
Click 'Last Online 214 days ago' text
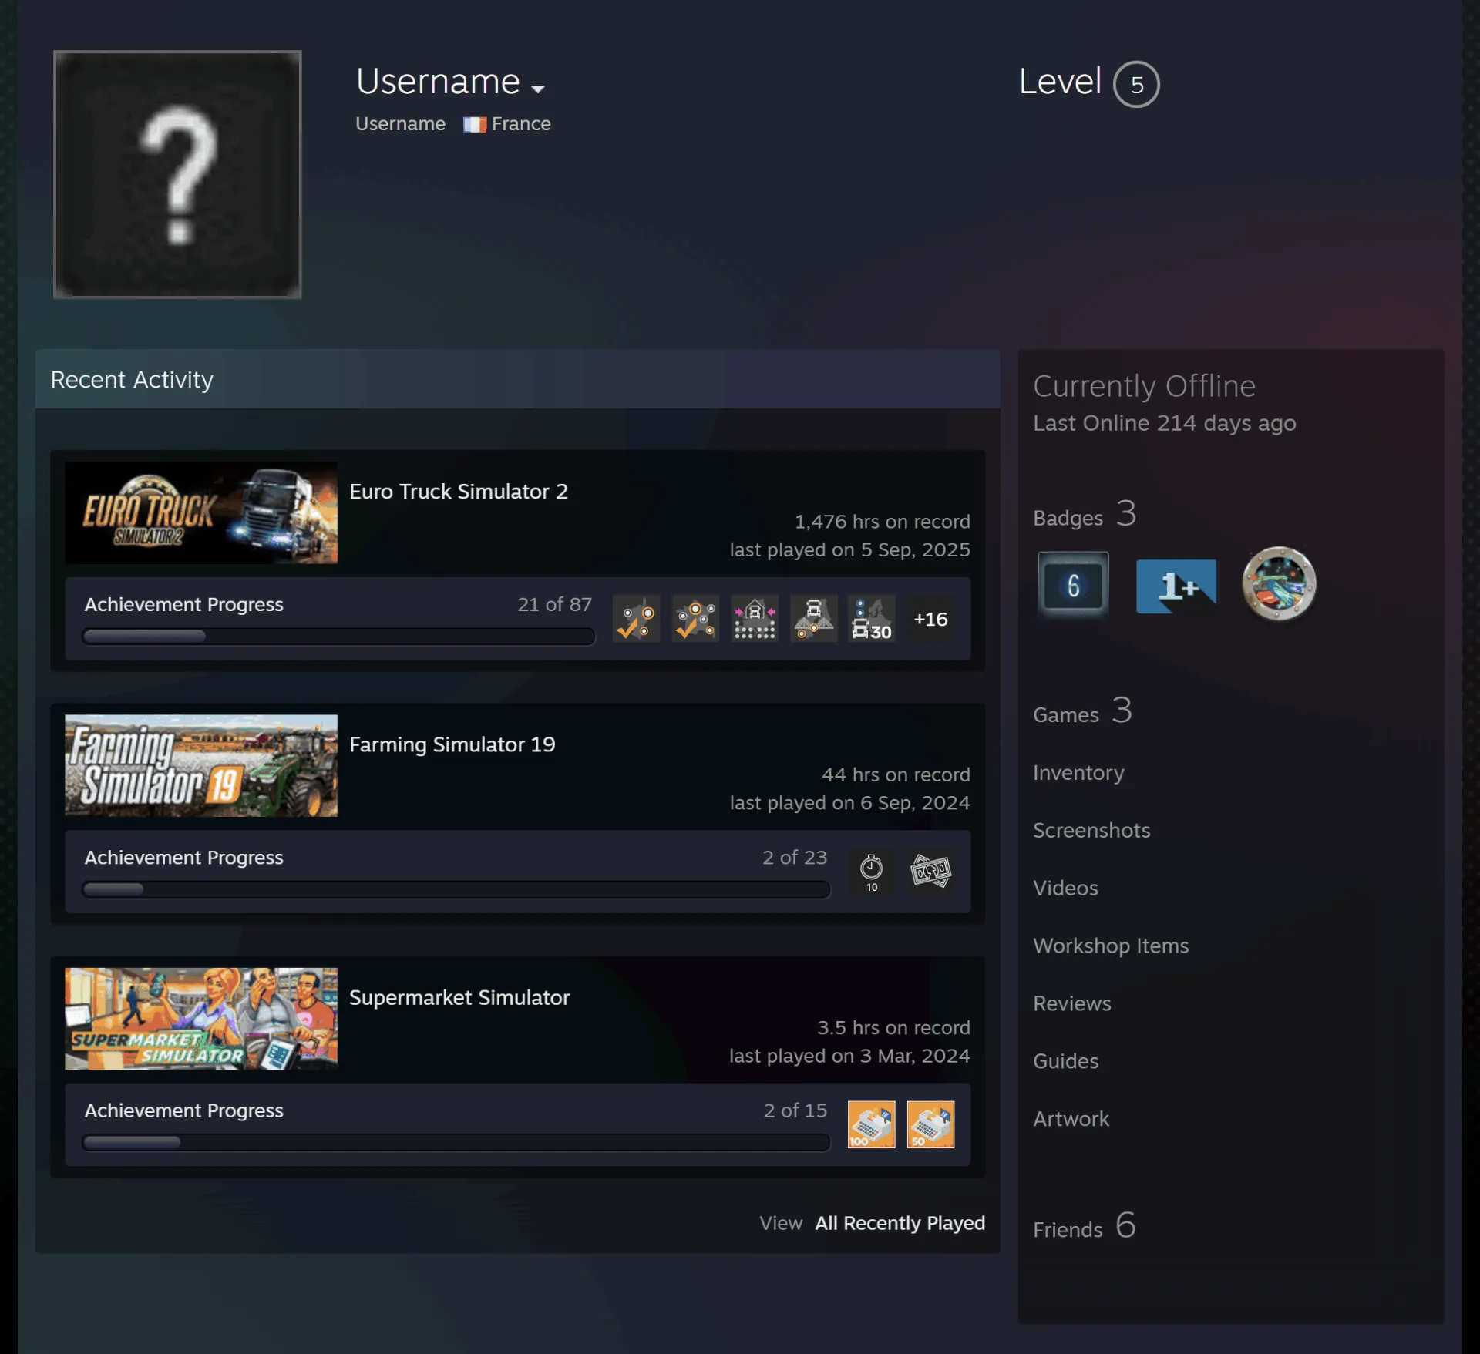pyautogui.click(x=1164, y=423)
